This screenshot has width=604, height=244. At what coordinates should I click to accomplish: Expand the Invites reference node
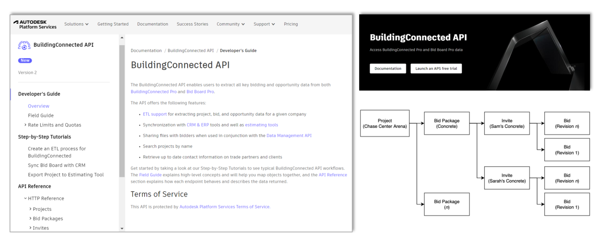[39, 228]
